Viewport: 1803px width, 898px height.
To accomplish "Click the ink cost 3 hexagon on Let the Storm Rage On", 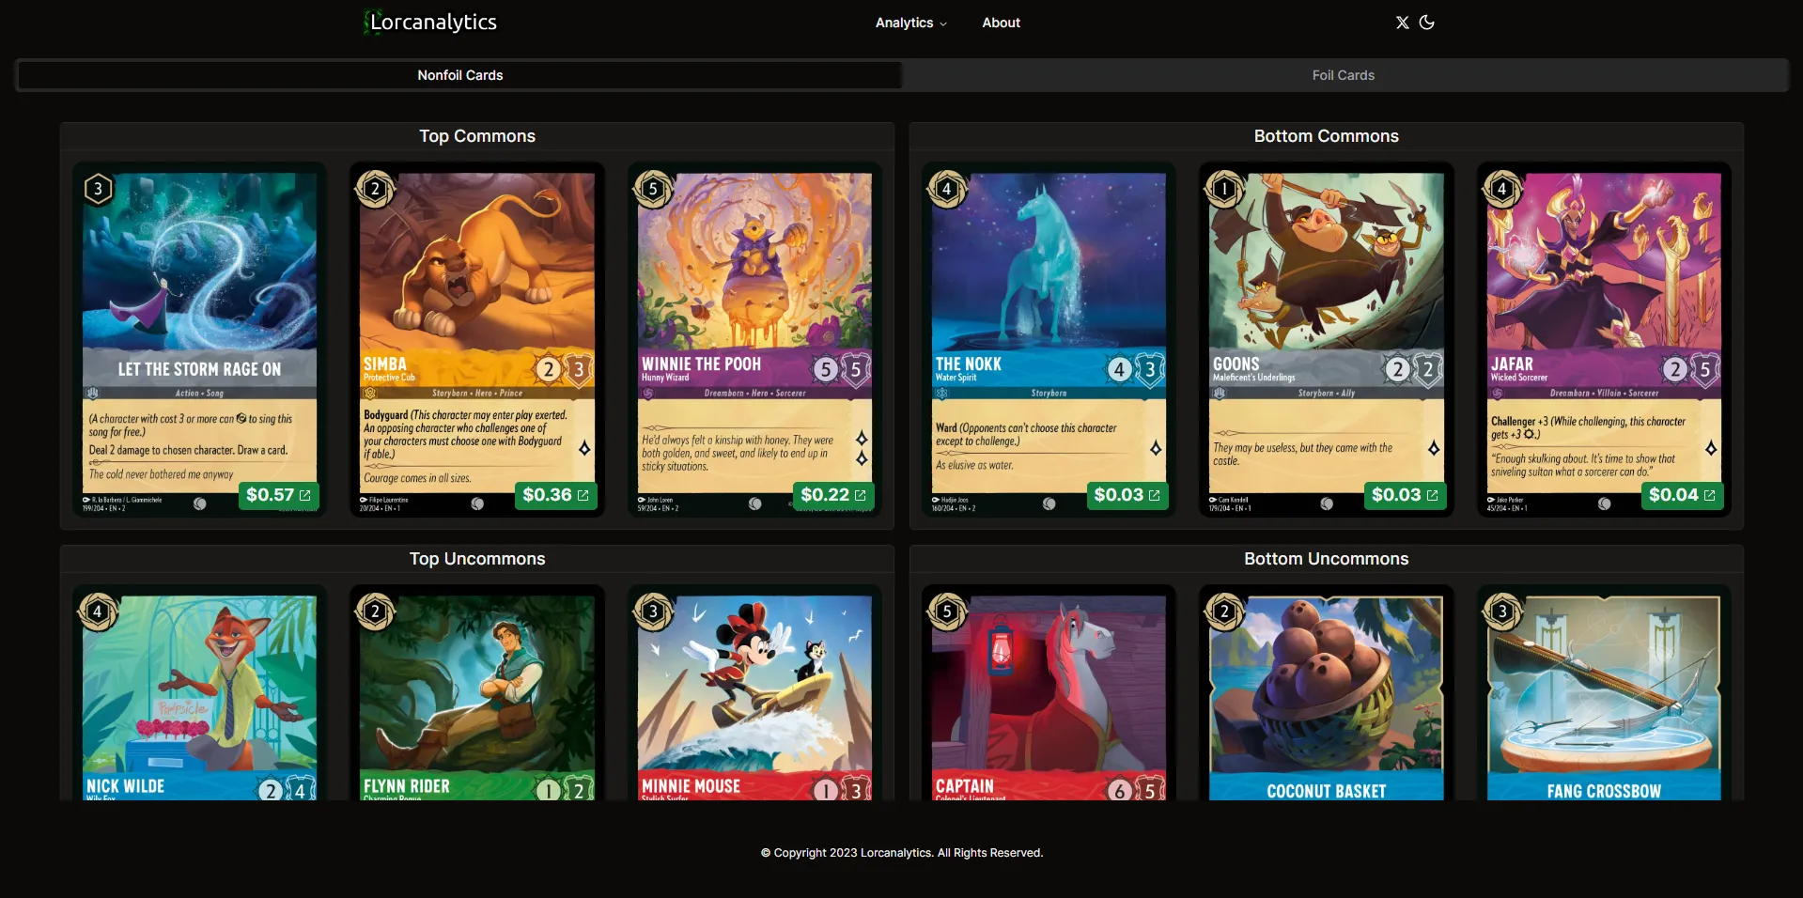I will tap(98, 189).
